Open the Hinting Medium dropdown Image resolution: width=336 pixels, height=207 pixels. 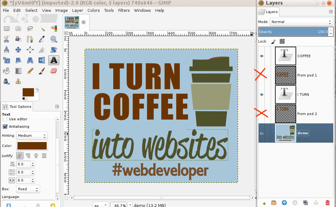coord(32,136)
